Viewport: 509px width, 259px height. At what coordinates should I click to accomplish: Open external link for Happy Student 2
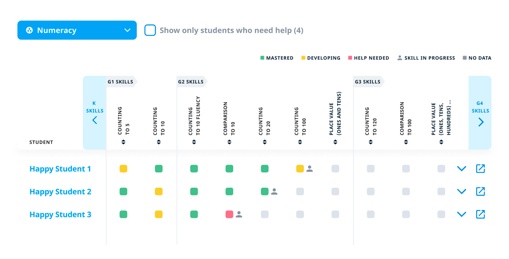click(480, 191)
